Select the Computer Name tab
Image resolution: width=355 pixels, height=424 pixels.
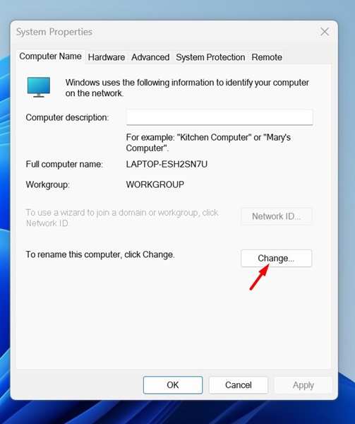coord(51,57)
